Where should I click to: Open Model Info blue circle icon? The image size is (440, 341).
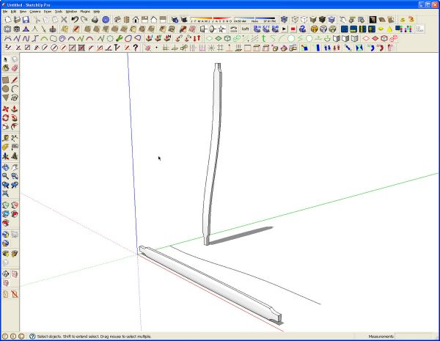point(106,19)
